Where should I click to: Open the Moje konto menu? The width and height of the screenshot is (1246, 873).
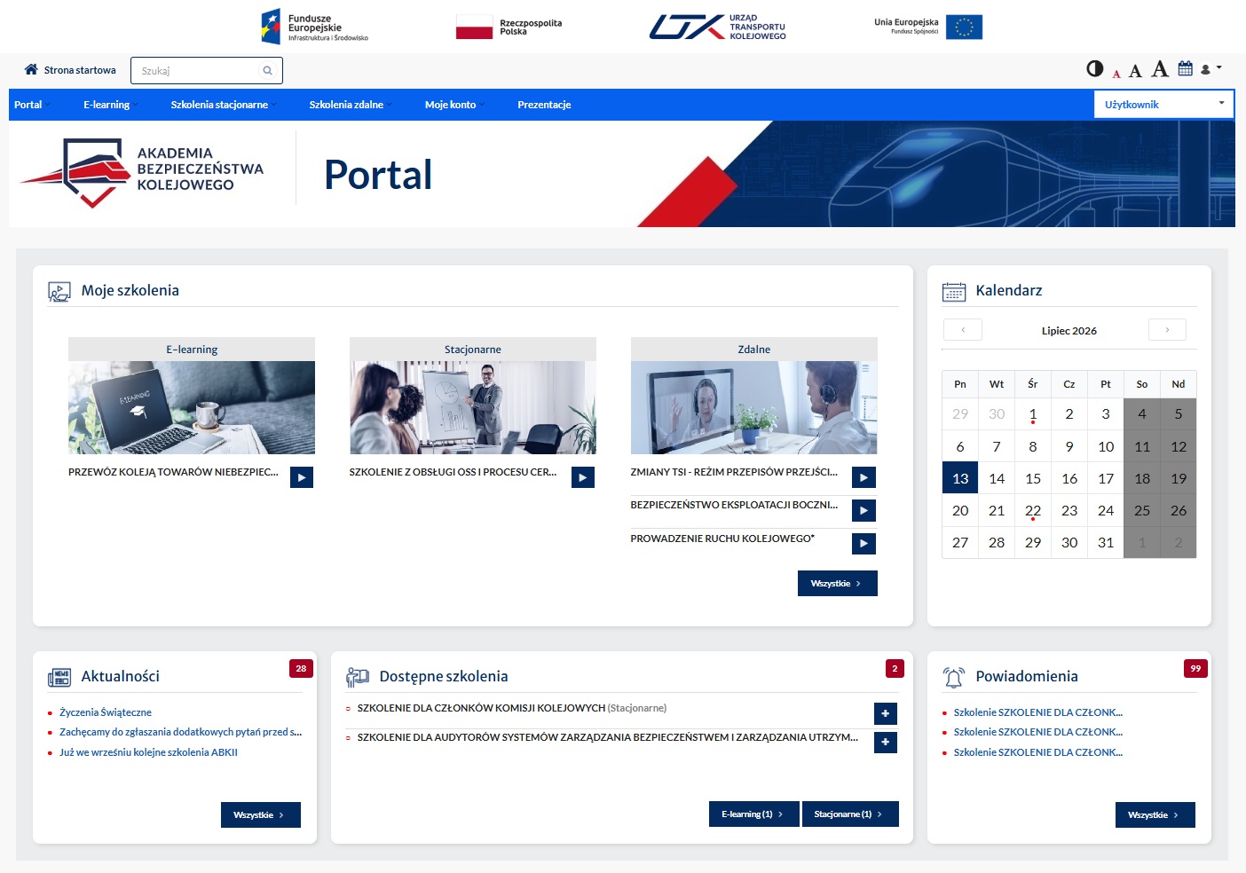453,105
